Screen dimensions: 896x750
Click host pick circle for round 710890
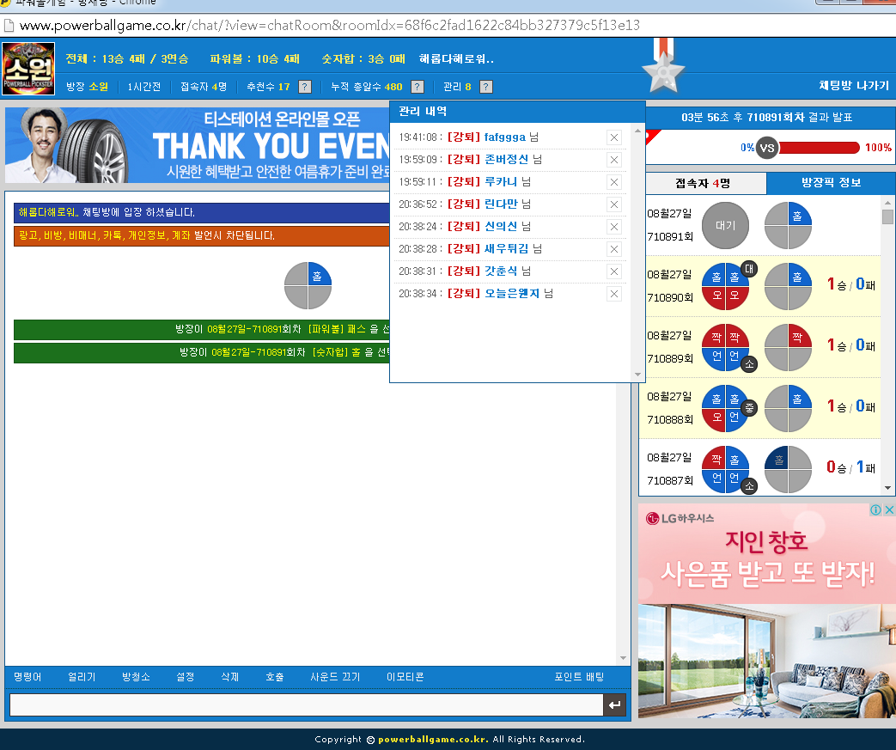point(788,286)
